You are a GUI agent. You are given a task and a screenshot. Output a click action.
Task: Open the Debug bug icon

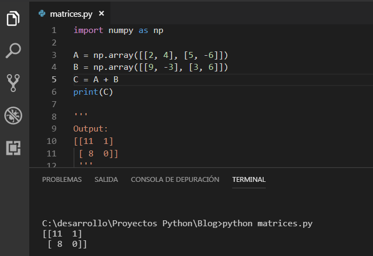tap(13, 115)
